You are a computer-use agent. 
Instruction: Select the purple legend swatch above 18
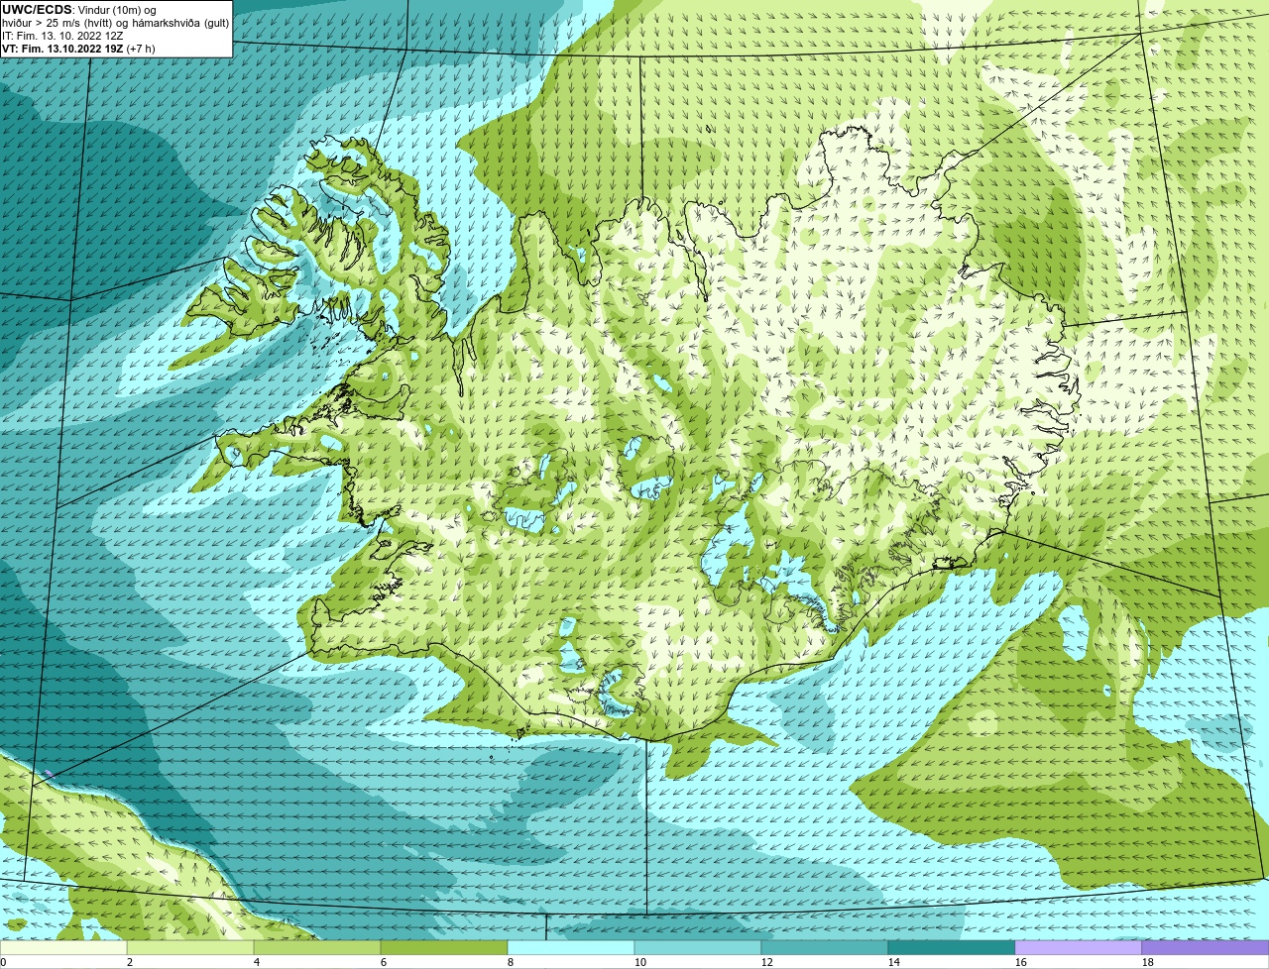[x=1206, y=948]
